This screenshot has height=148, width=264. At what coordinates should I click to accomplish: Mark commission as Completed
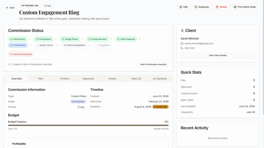103,45
